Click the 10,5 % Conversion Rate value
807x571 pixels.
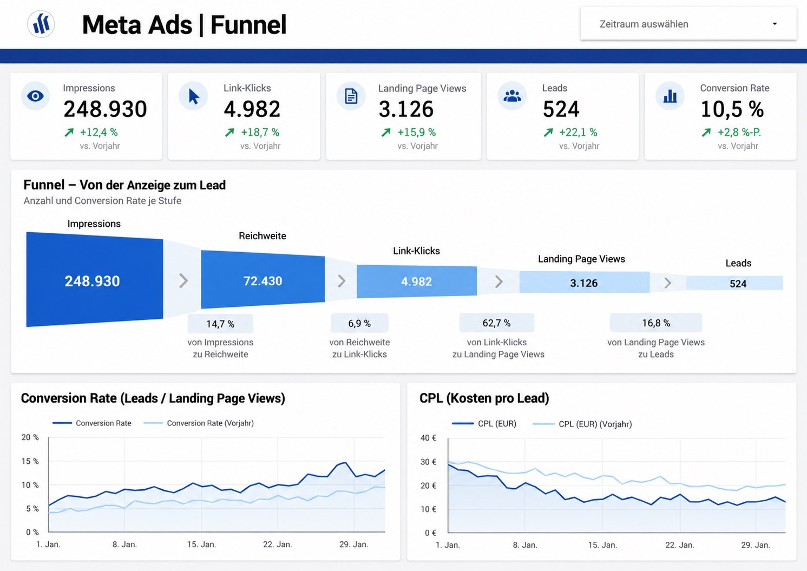click(732, 109)
